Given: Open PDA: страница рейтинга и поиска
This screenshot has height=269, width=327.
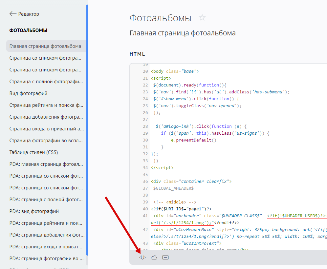Looking at the screenshot, I should pos(46,223).
